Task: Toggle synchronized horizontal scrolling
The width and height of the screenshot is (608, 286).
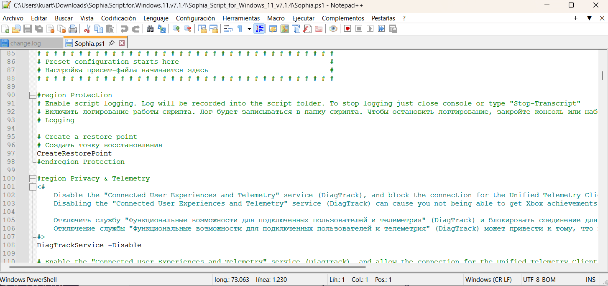Action: pos(214,29)
